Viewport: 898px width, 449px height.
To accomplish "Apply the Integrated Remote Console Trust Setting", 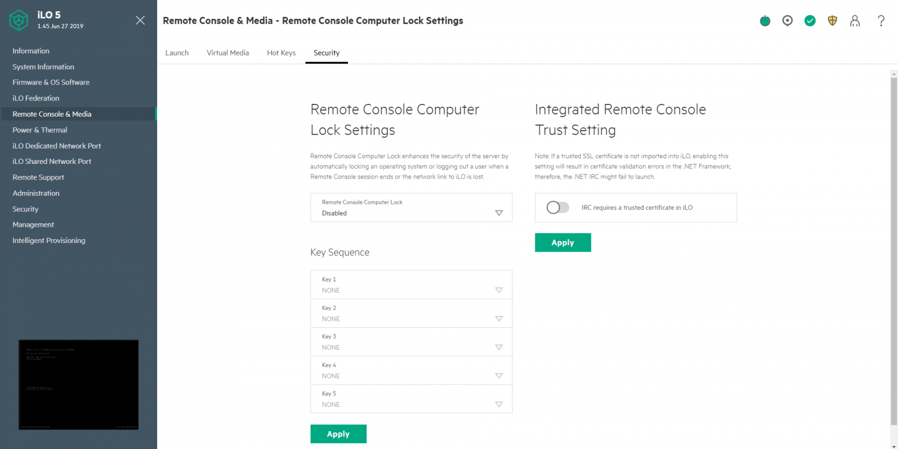I will 563,242.
